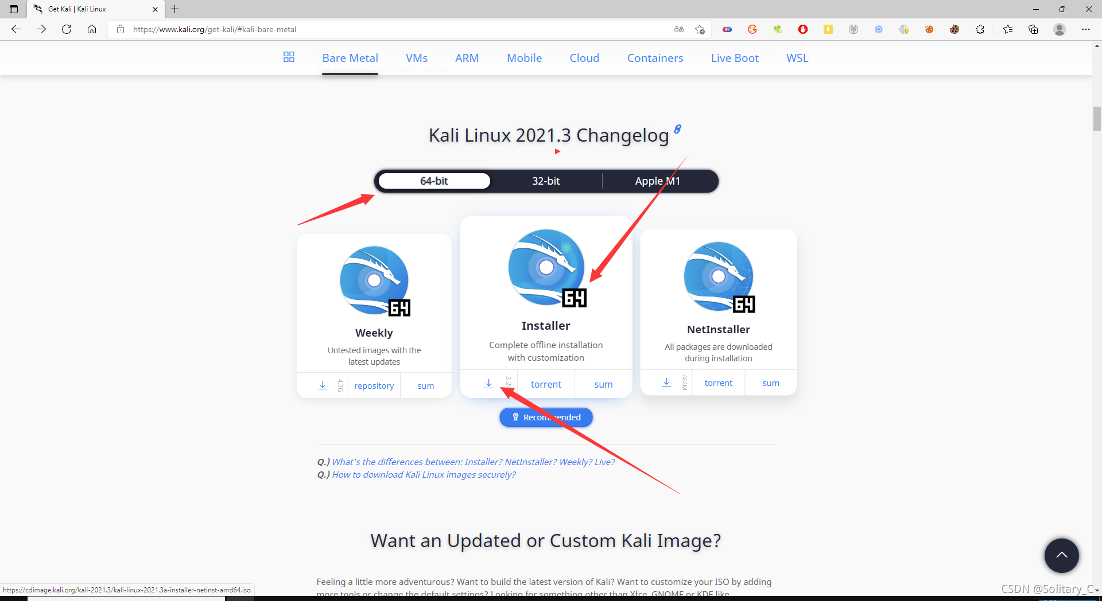Switch to the WSL tab
The height and width of the screenshot is (601, 1102).
click(x=797, y=58)
